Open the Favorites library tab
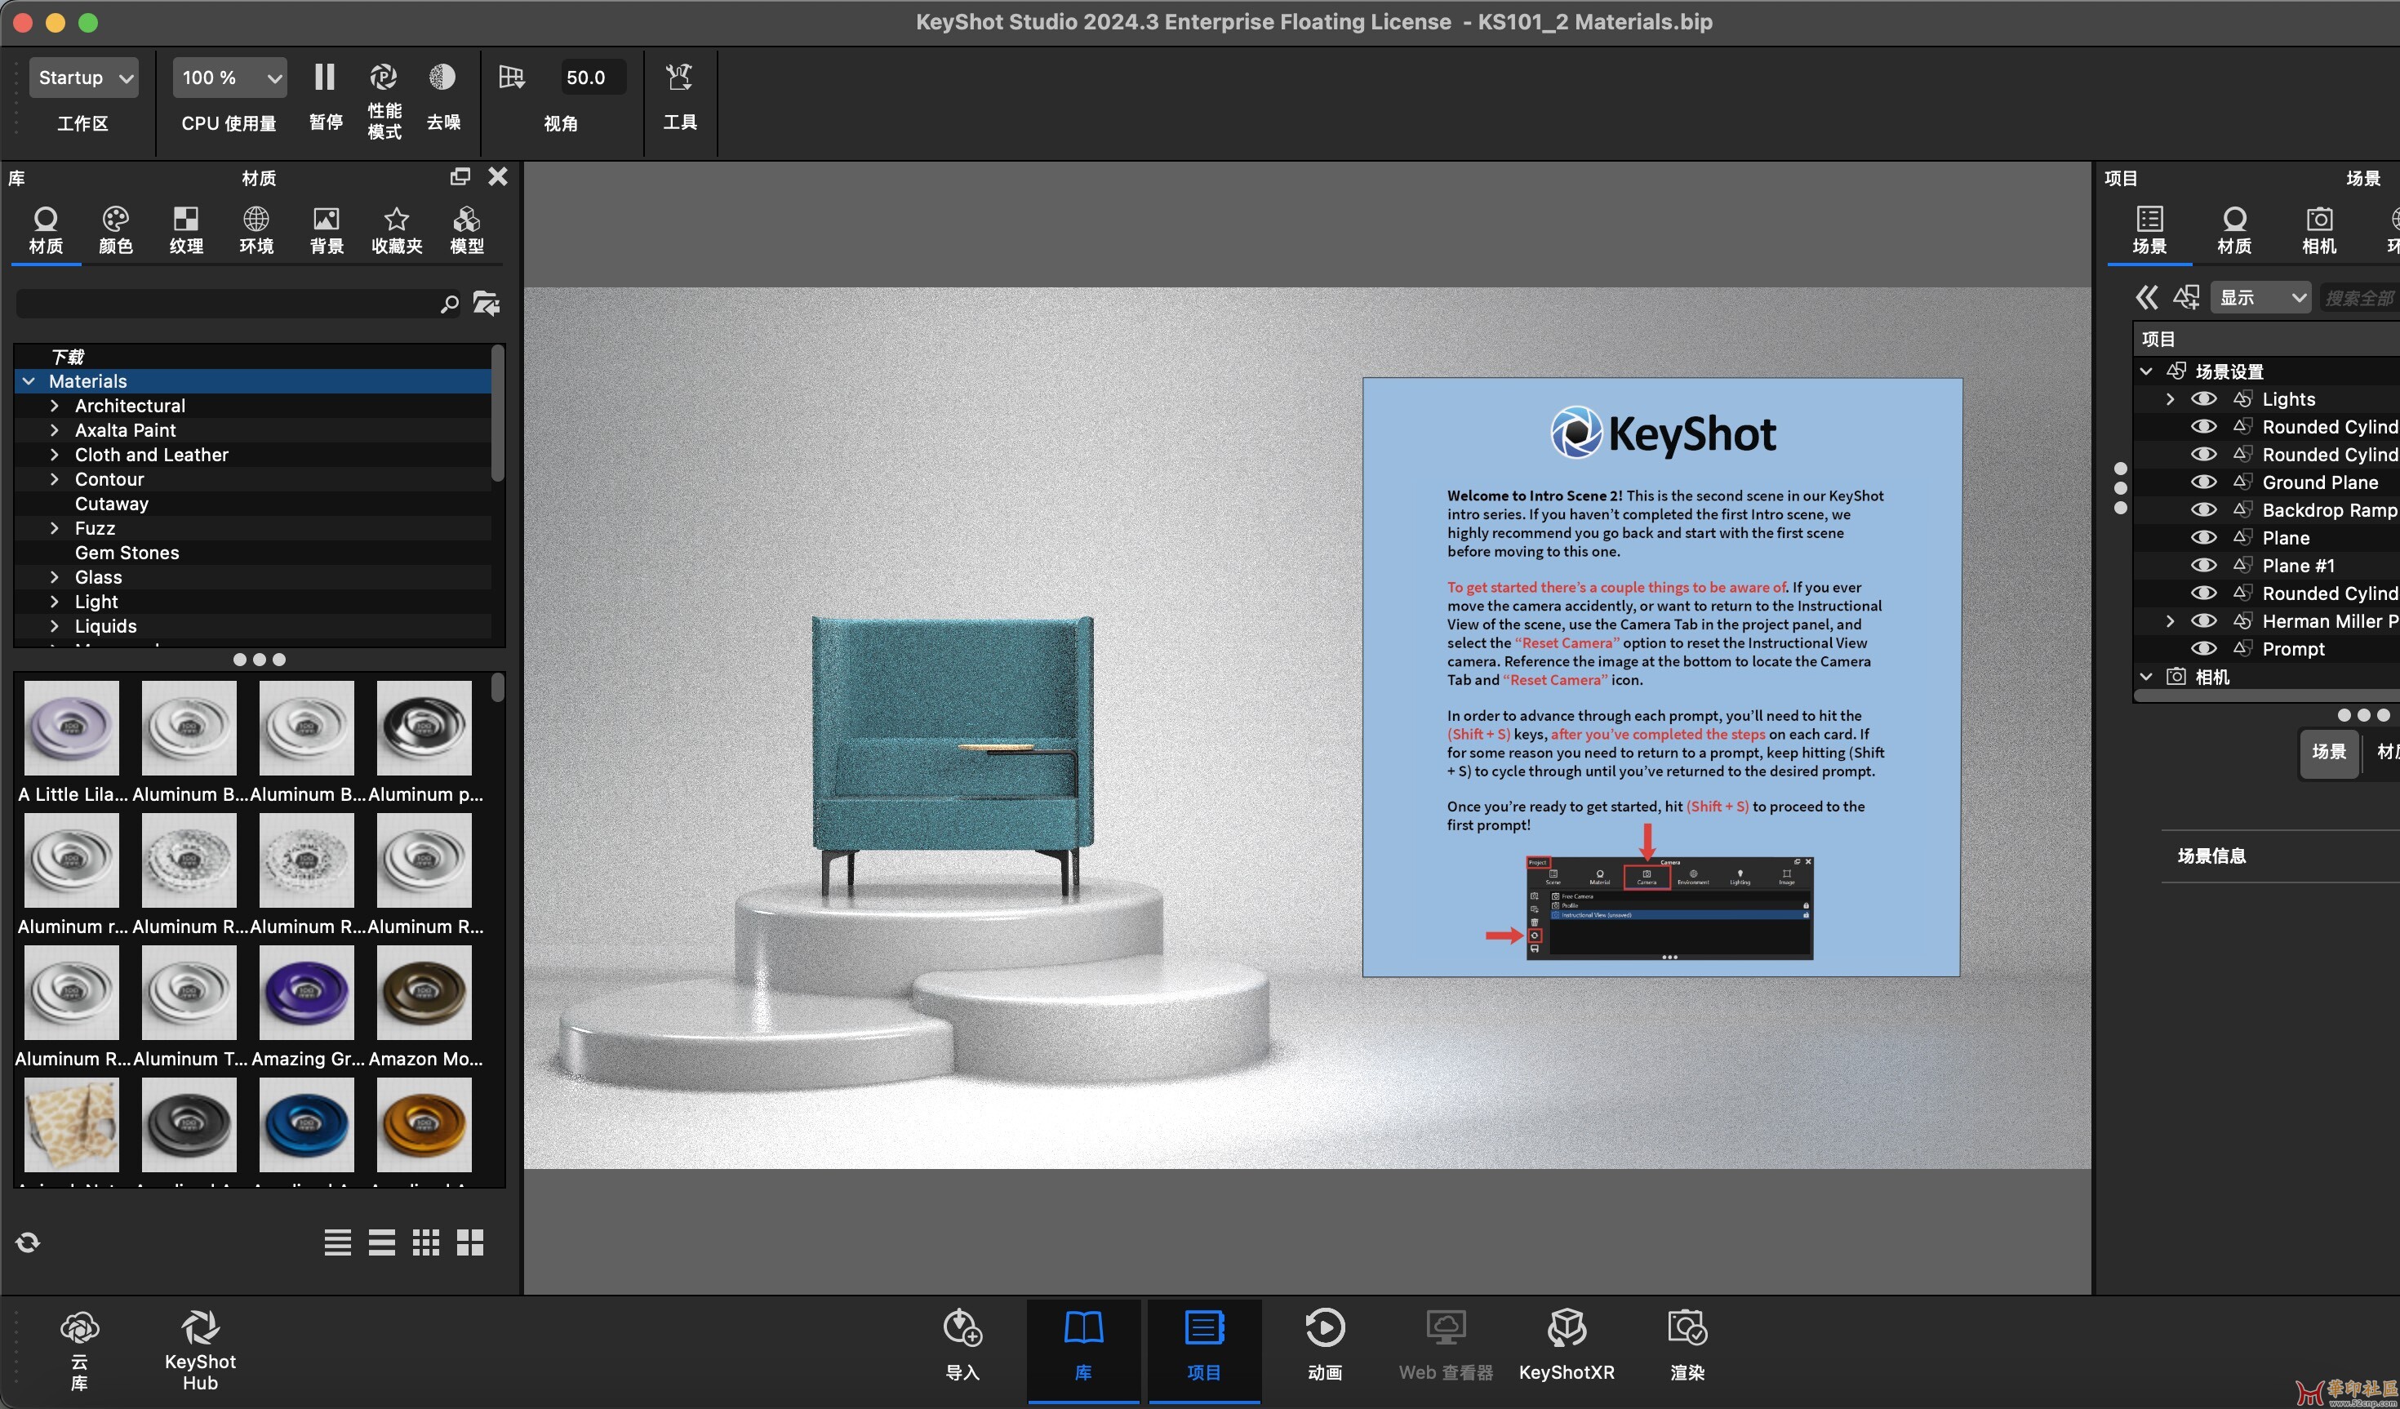This screenshot has height=1409, width=2400. point(396,230)
